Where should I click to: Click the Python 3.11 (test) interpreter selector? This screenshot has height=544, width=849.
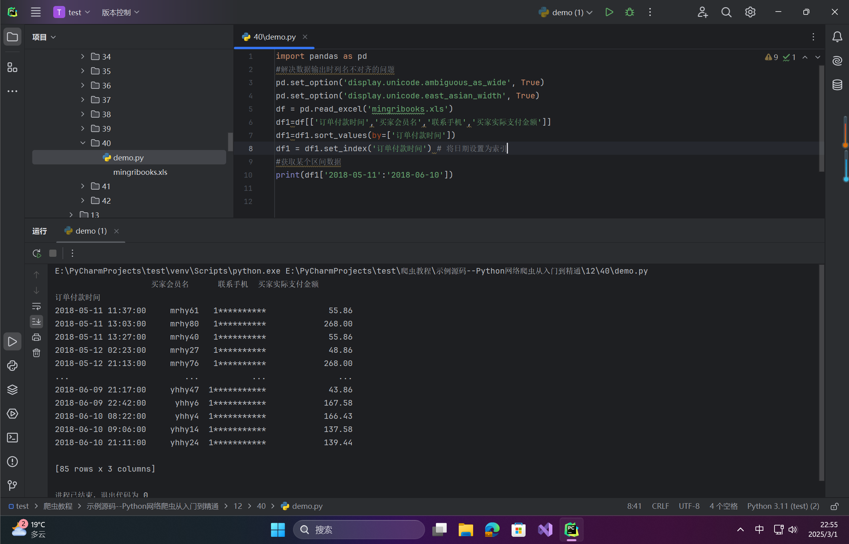pos(783,506)
